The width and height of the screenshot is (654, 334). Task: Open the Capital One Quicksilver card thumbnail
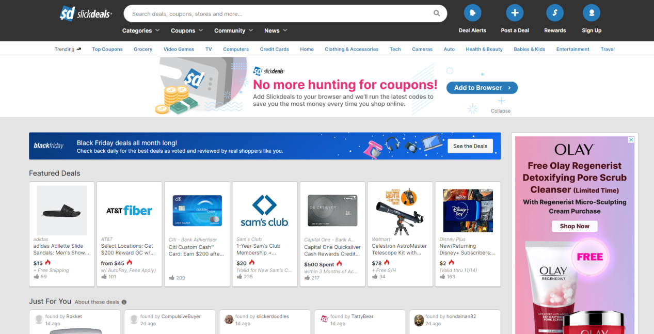coord(332,211)
